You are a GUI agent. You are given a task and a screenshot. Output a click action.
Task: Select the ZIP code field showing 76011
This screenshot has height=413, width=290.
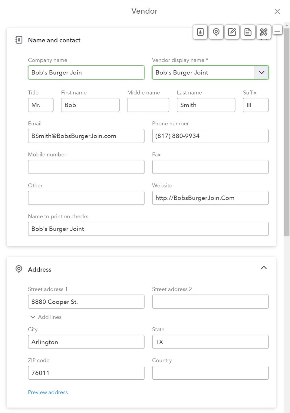click(86, 373)
